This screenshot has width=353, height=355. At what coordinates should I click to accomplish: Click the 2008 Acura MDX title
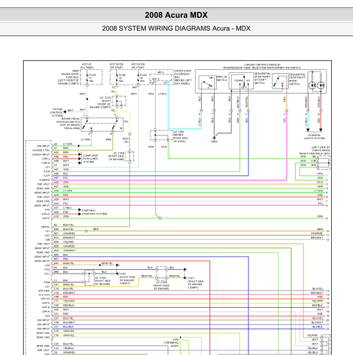pos(176,15)
